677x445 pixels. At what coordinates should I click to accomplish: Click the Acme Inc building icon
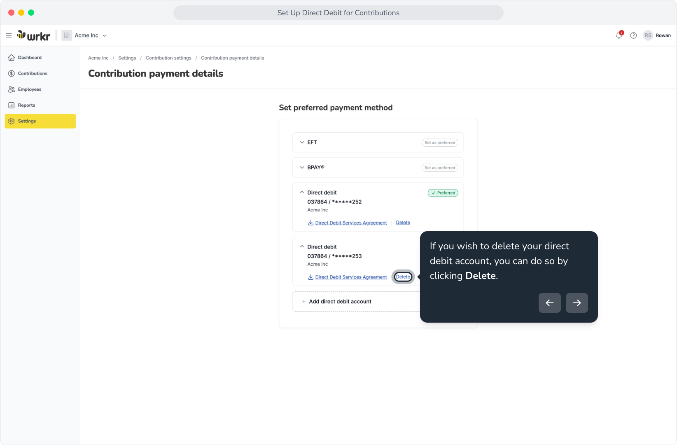(x=67, y=35)
